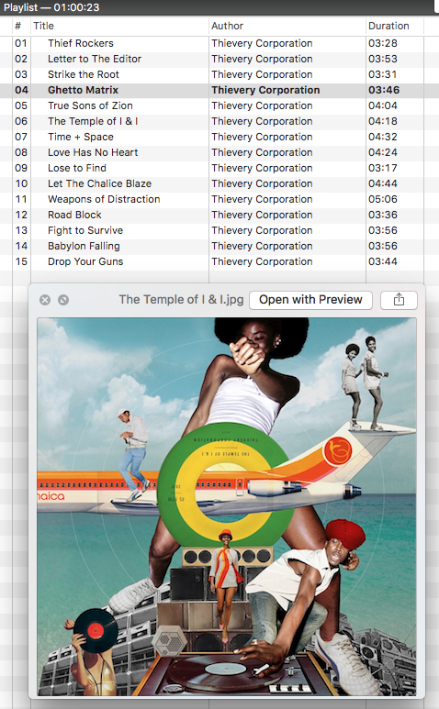Select the playing track 'Ghetto Matrix'

click(83, 90)
